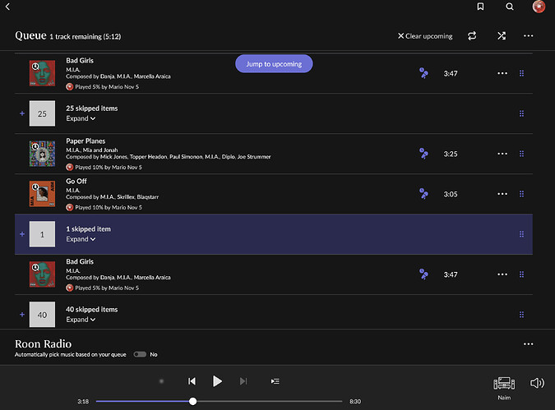Click the signal dot left of previous button
Image resolution: width=555 pixels, height=410 pixels.
[x=161, y=381]
